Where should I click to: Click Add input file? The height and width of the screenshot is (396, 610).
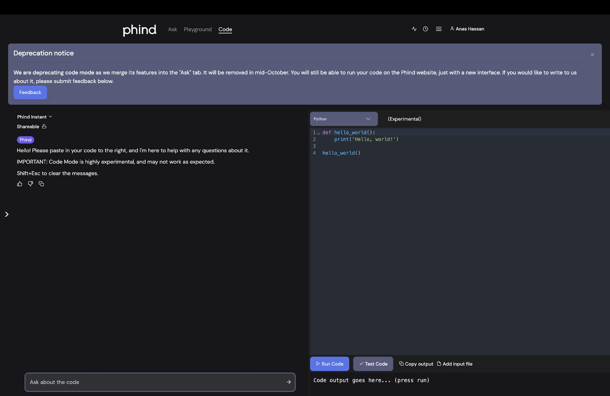point(455,364)
